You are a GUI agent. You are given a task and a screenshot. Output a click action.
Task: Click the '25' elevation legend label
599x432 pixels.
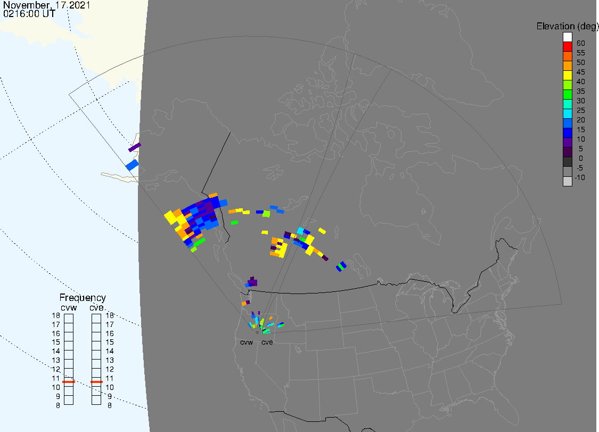(x=581, y=110)
